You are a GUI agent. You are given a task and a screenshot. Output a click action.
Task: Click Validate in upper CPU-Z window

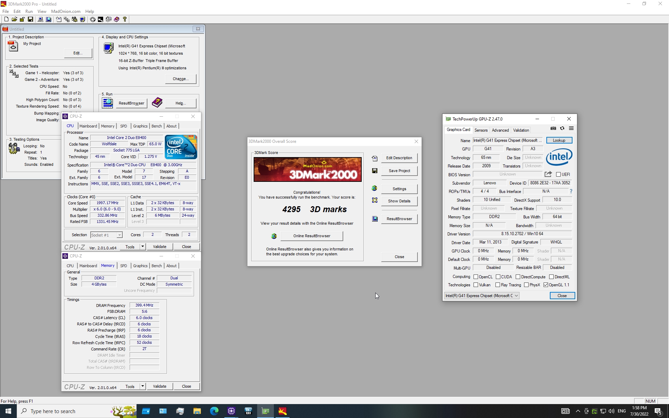pyautogui.click(x=160, y=247)
